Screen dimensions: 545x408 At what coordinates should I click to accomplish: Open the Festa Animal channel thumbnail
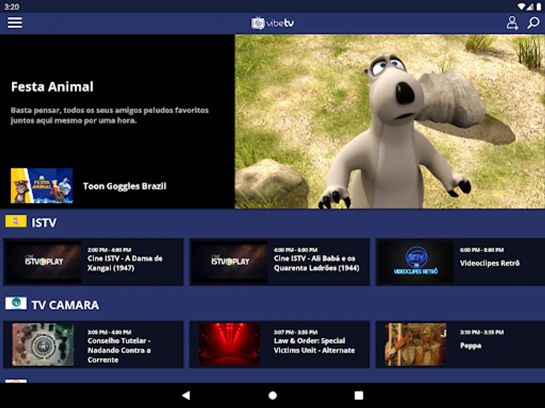tap(42, 185)
